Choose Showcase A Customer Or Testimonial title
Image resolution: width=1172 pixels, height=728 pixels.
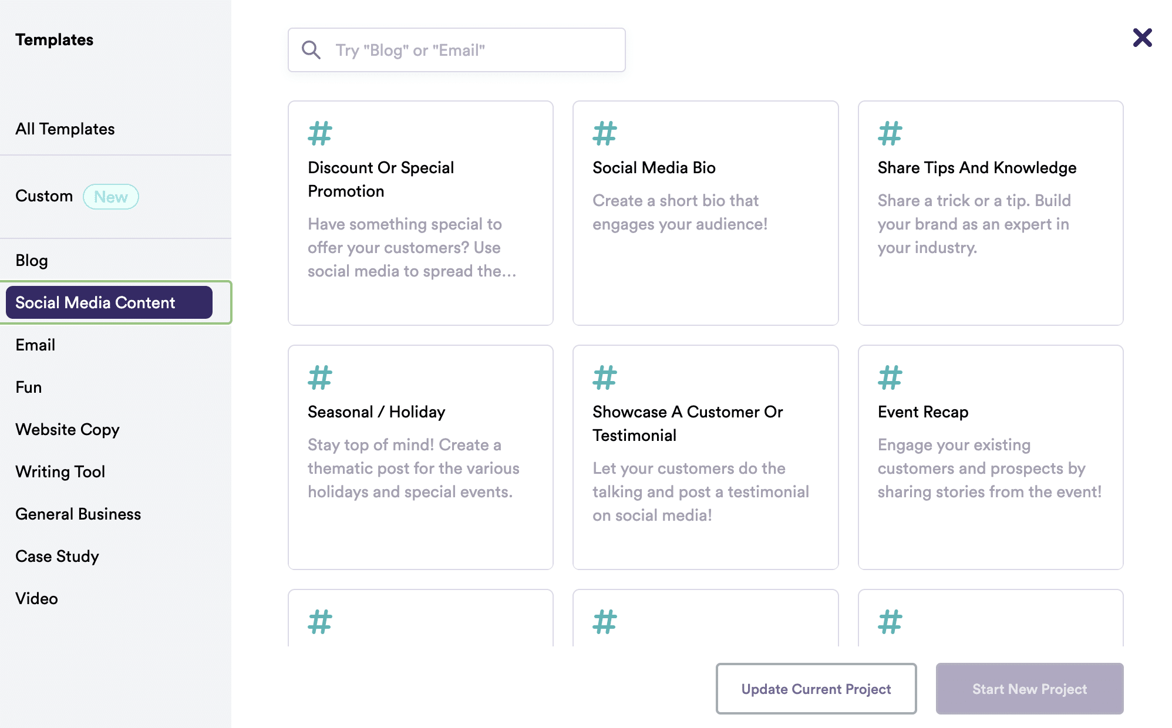coord(688,423)
